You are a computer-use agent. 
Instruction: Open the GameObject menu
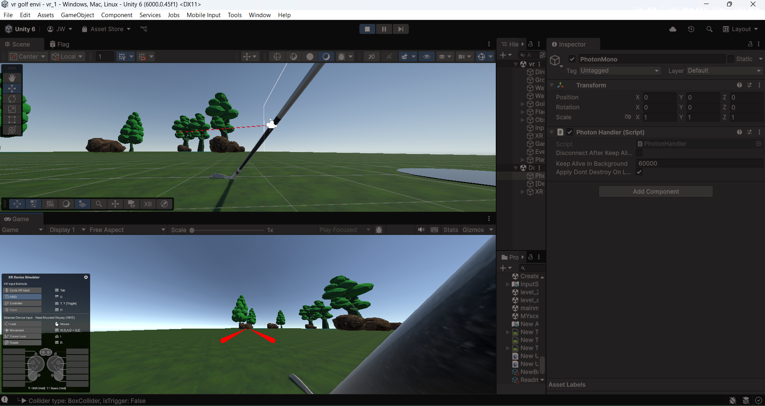[x=77, y=15]
